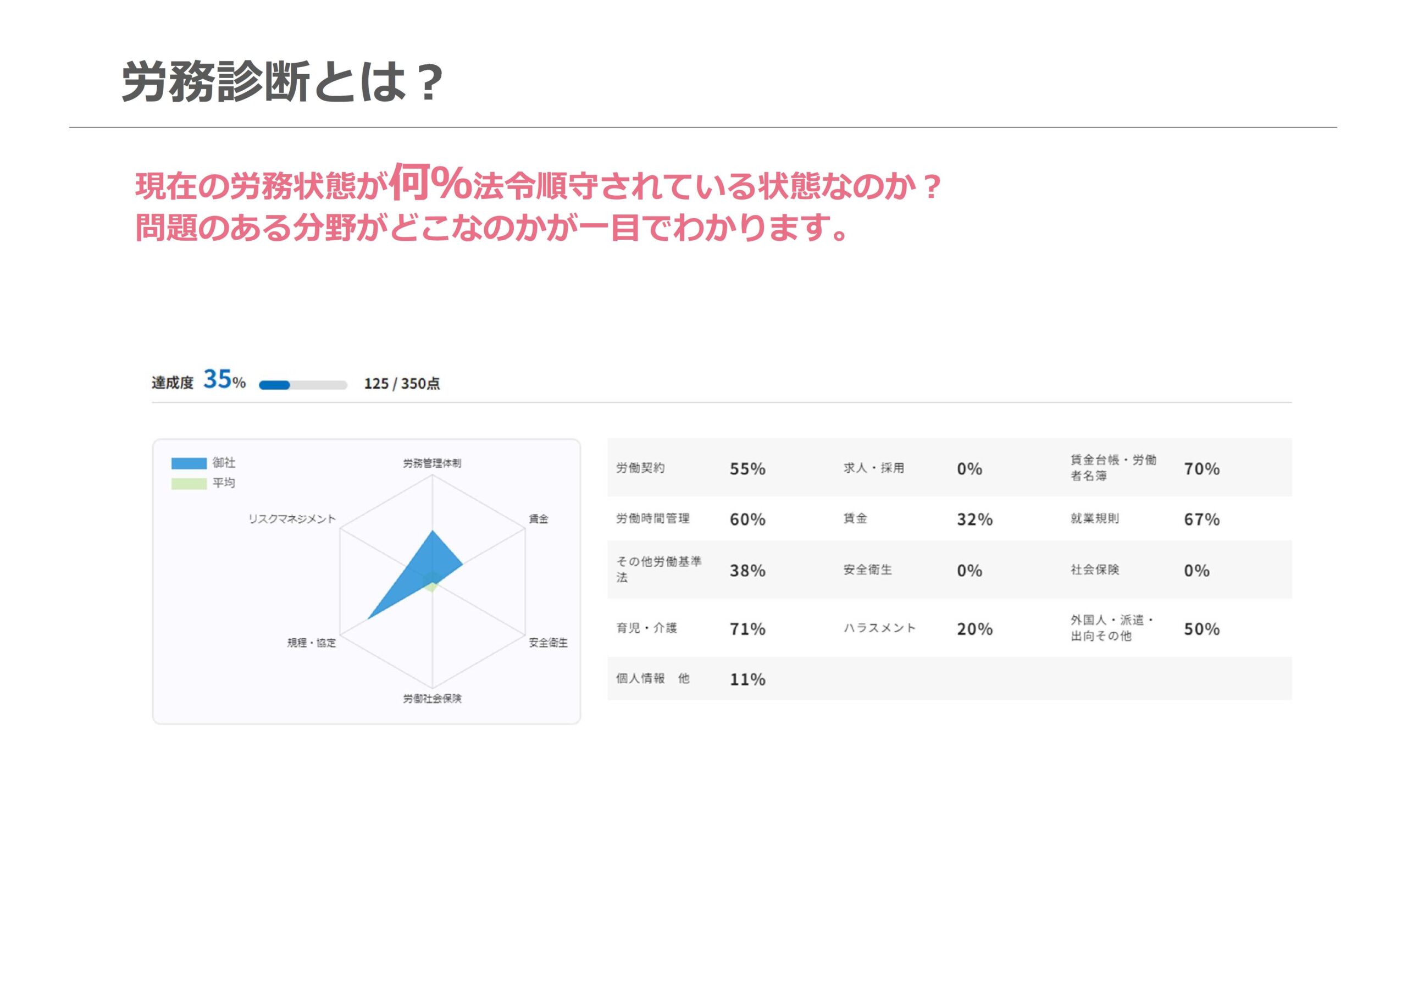Click the 安全衛生 table label
Screen dimensions: 1407x995
(867, 570)
